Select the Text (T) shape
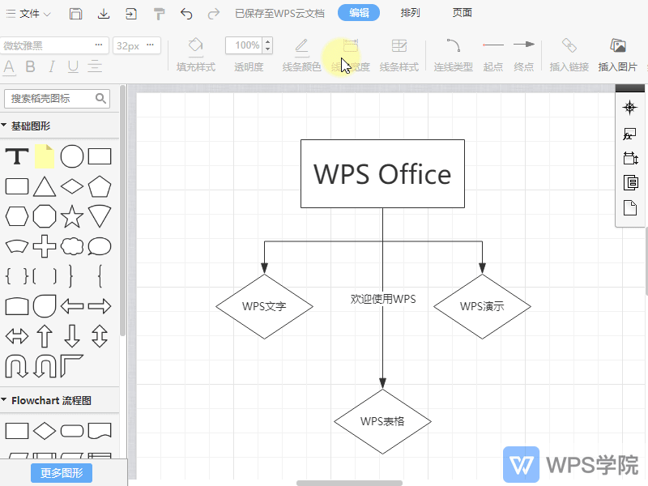 click(17, 156)
